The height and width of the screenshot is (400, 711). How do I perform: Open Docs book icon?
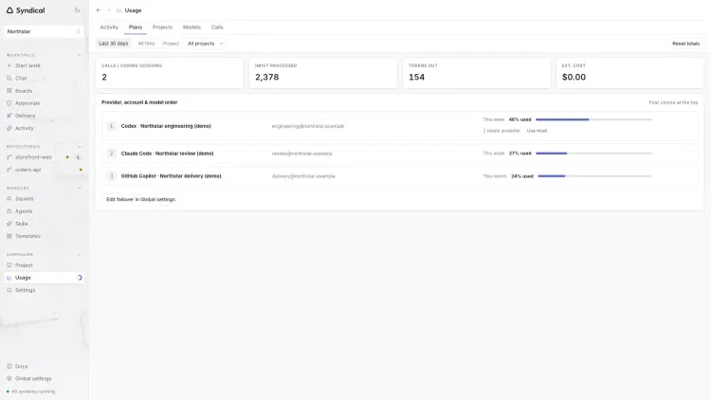[x=9, y=366]
